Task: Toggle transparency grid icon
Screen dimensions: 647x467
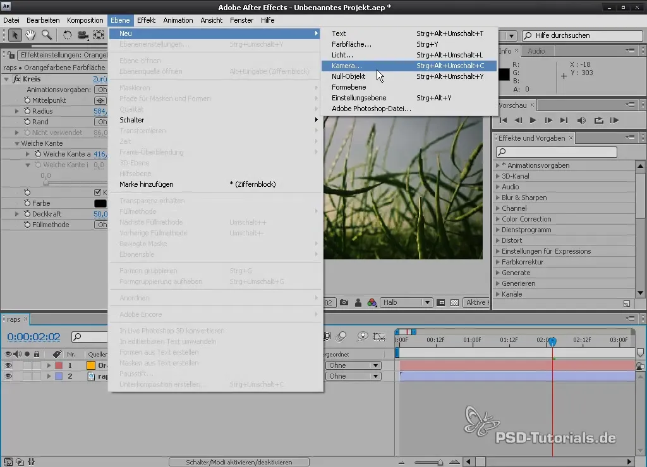Action: (454, 302)
